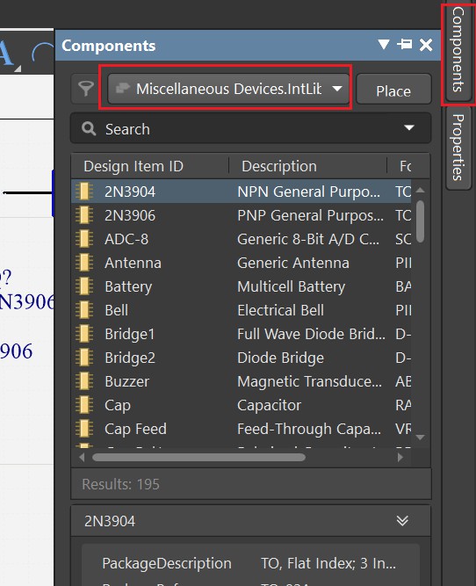Click the 2N3904 details section header
Screen dimensions: 476x586
250,521
